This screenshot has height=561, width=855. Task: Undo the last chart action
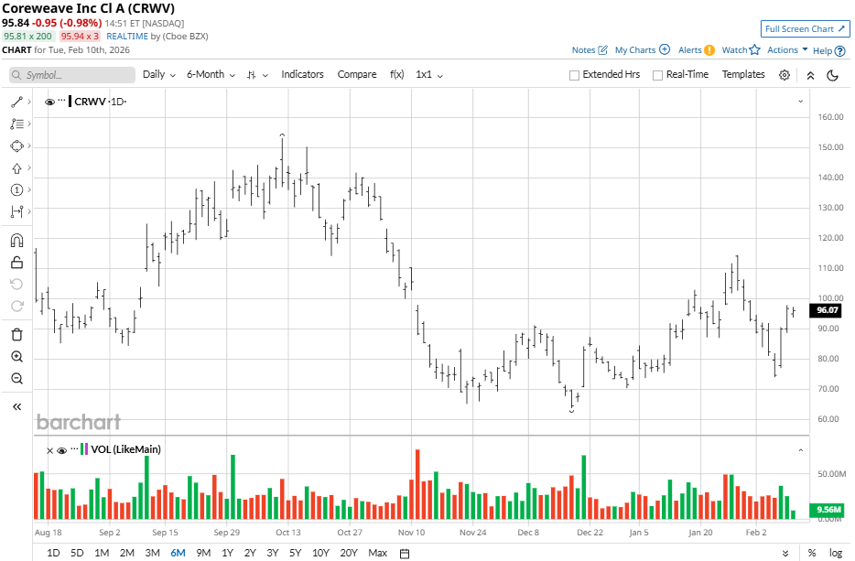click(16, 284)
